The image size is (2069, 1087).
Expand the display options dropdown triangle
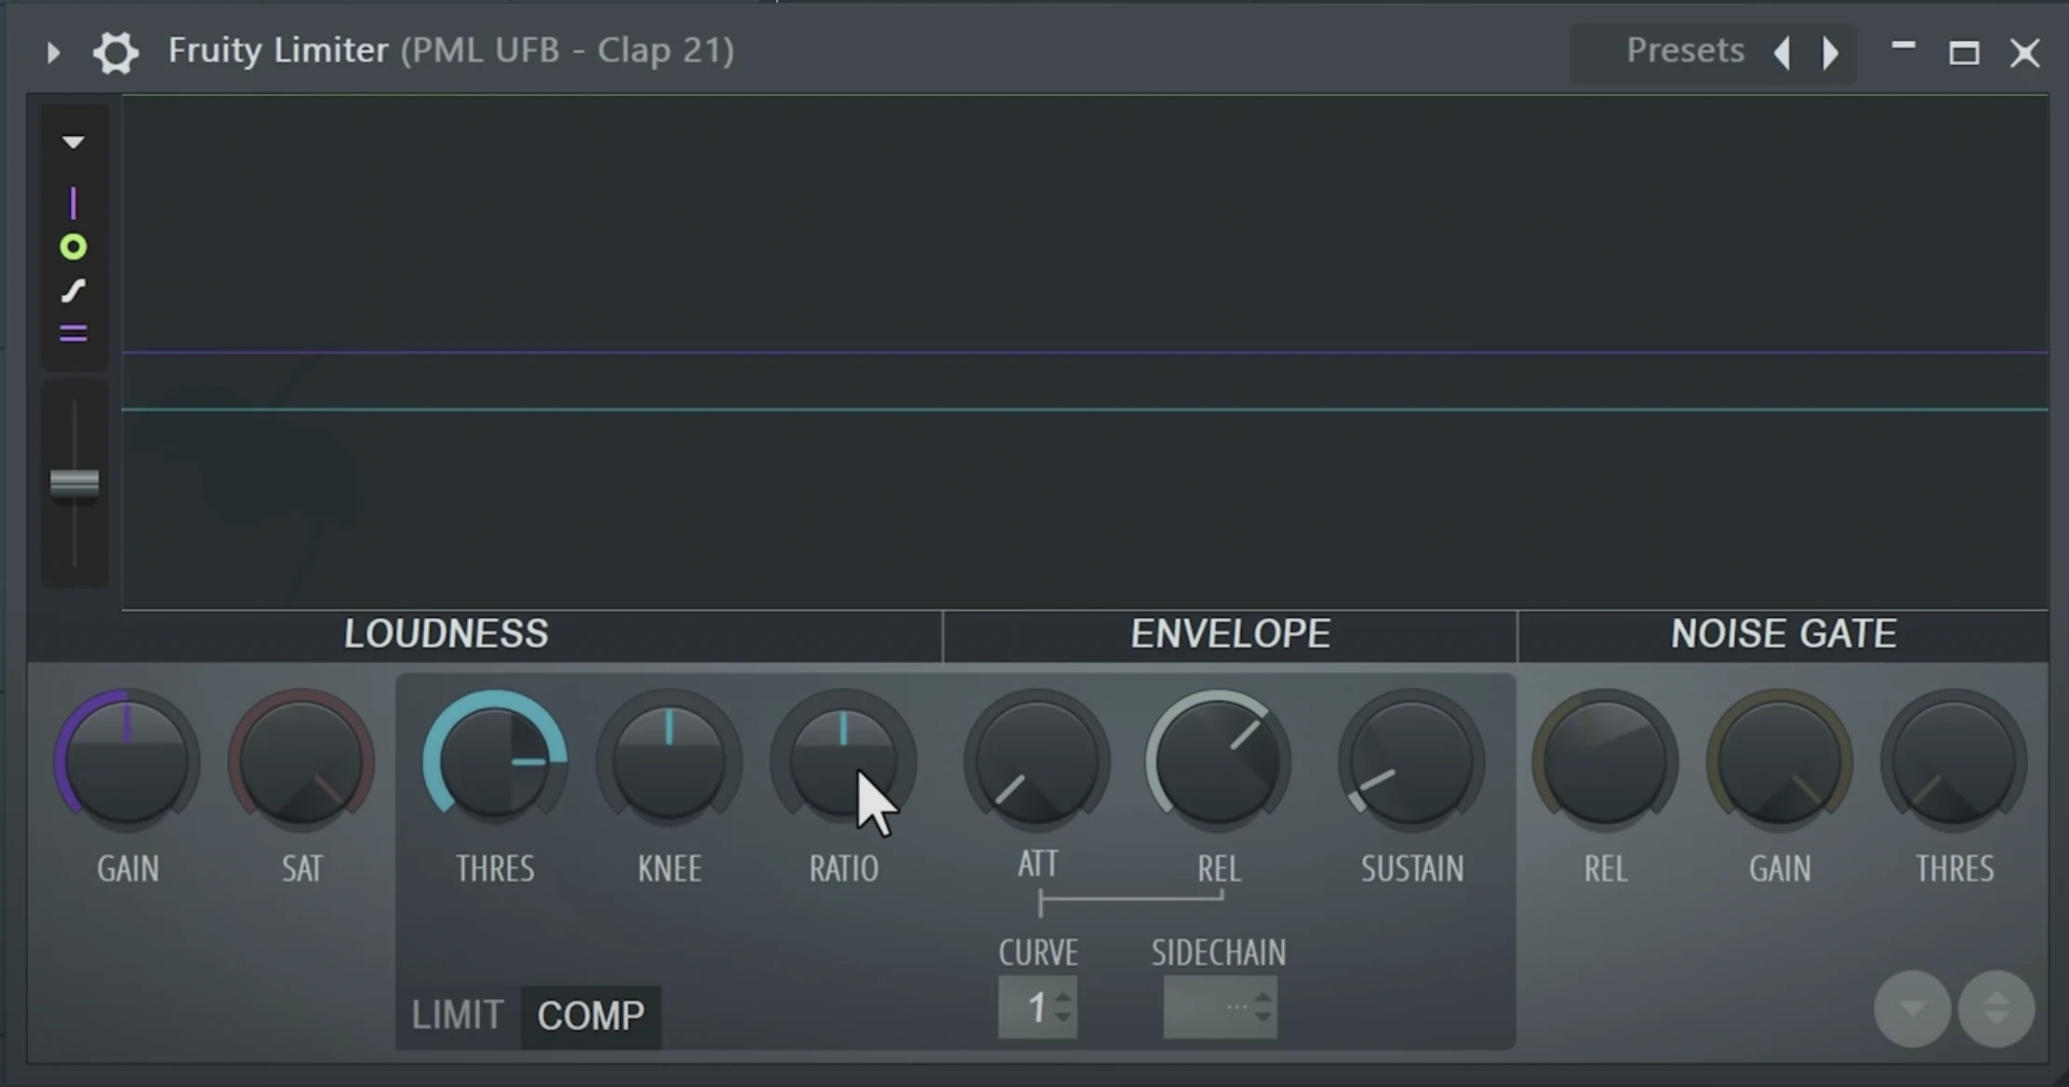73,142
